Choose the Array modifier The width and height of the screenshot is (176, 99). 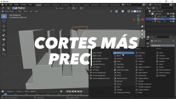click(123, 53)
